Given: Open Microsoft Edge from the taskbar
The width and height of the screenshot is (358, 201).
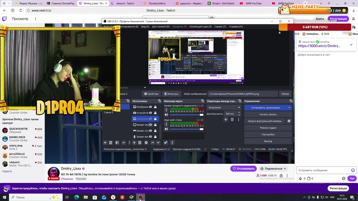Looking at the screenshot, I should [x=77, y=197].
